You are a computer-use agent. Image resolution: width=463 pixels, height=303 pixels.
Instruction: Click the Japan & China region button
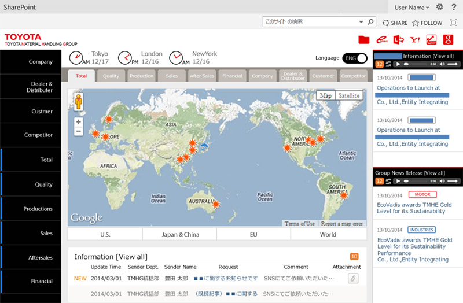[x=179, y=234]
